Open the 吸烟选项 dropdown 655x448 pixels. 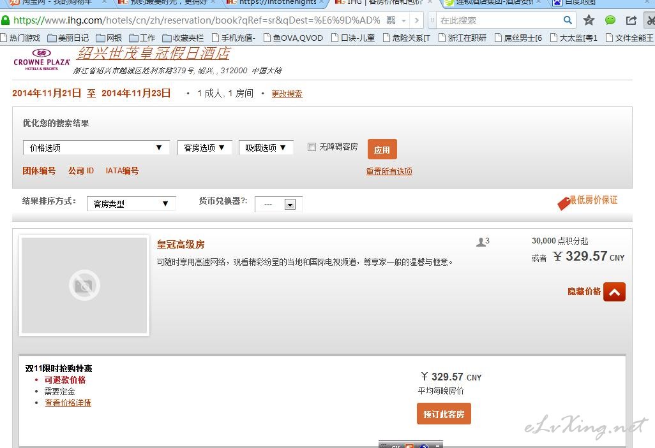266,148
